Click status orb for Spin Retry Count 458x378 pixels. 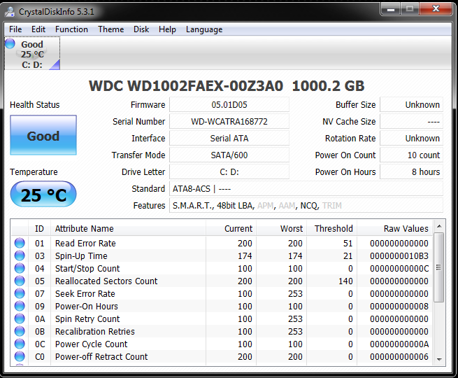[20, 318]
